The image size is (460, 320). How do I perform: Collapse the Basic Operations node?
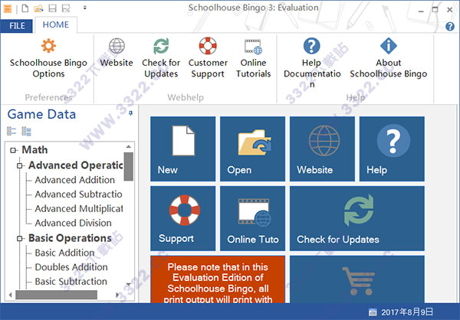20,239
